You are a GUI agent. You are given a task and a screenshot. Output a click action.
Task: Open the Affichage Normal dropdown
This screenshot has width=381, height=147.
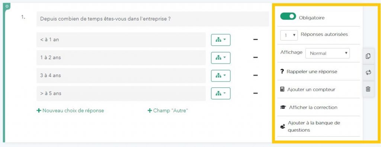pyautogui.click(x=327, y=53)
